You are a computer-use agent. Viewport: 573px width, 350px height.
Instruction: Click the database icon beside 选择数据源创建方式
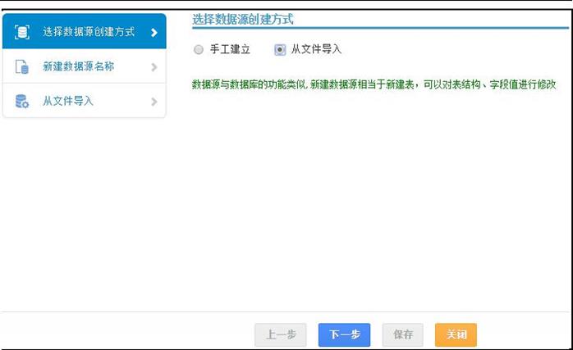coord(22,32)
